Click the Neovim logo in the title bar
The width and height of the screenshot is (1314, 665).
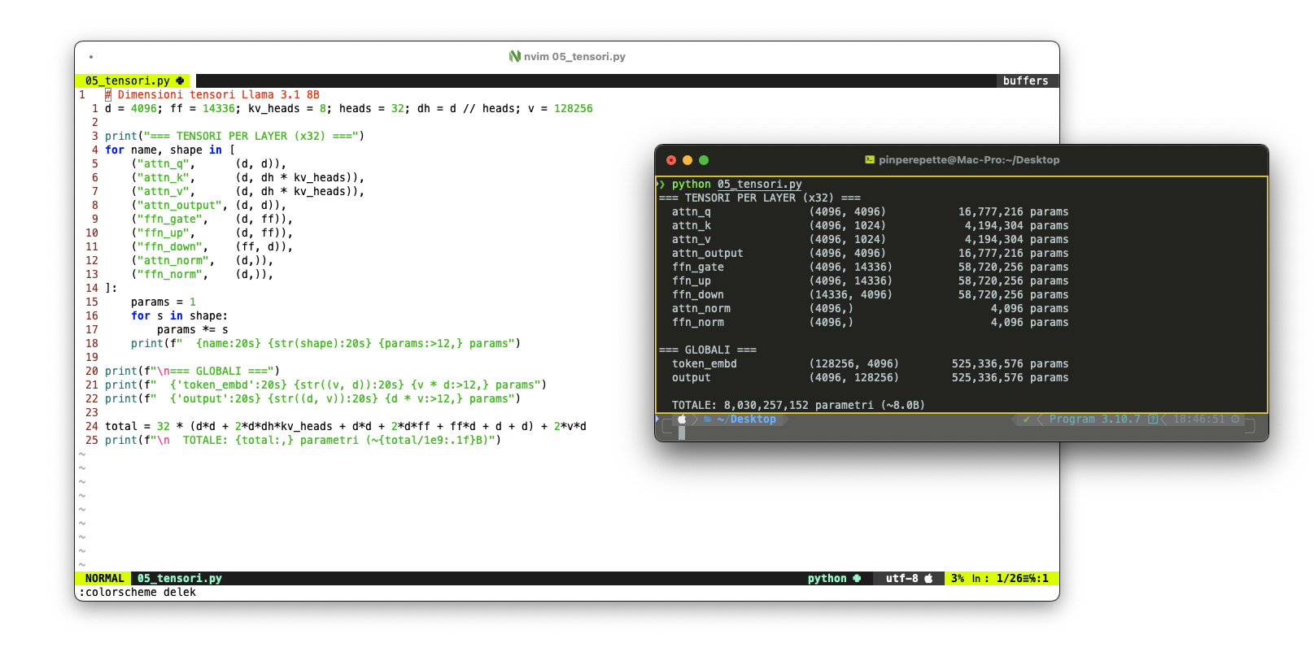click(514, 56)
